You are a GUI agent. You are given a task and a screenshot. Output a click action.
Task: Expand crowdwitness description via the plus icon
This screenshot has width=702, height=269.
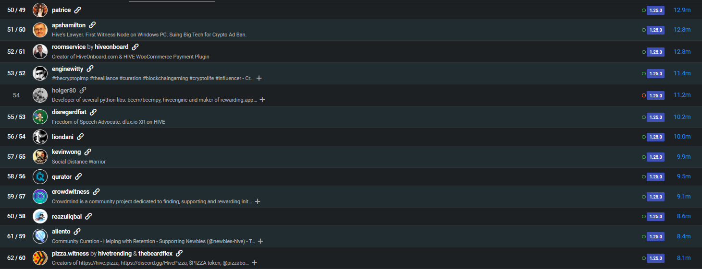point(258,201)
